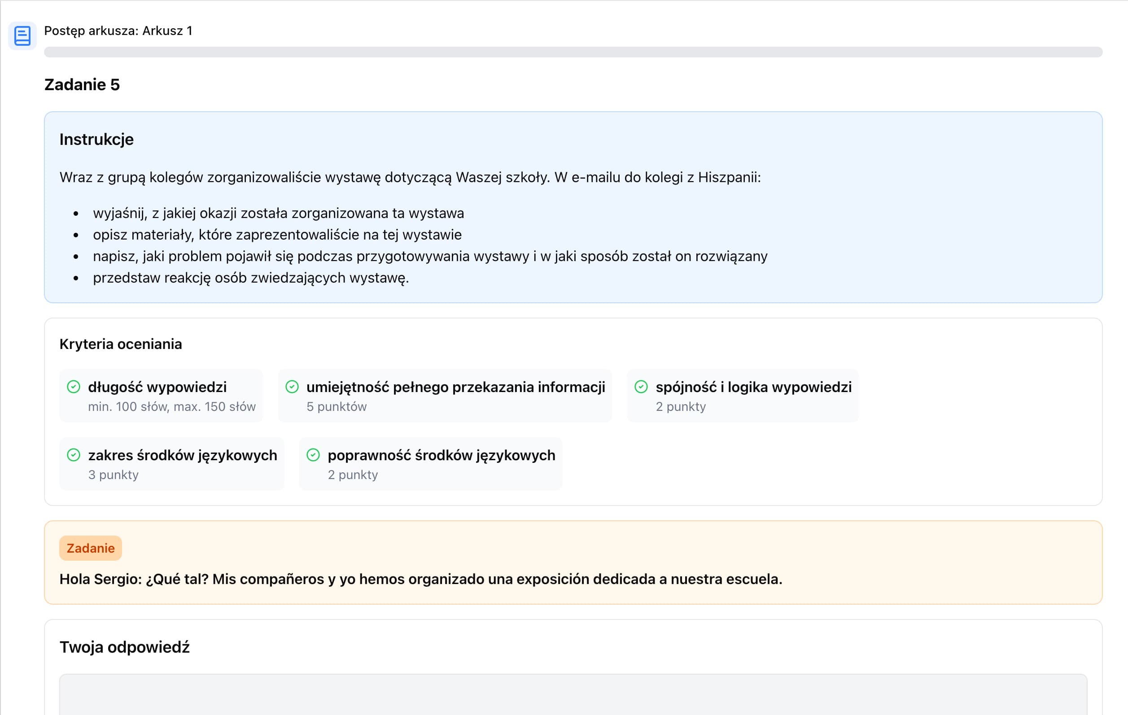Click the instruction starting "przedstaw reakcję osób"
The height and width of the screenshot is (715, 1128).
(x=251, y=278)
